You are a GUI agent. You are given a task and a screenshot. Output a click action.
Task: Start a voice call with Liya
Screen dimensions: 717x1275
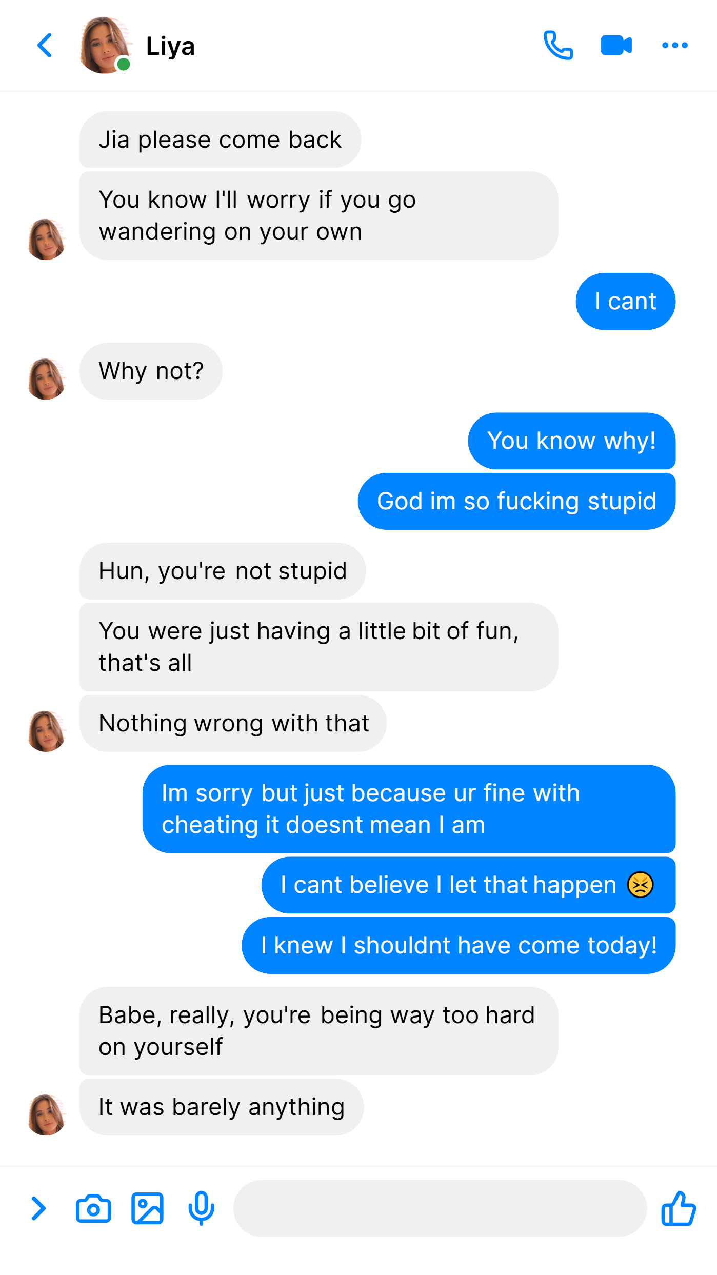558,45
